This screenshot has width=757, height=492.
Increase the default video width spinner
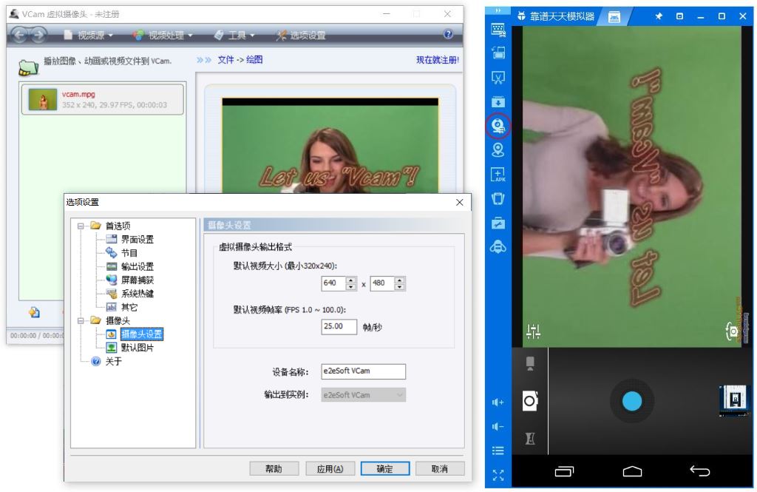coord(351,280)
